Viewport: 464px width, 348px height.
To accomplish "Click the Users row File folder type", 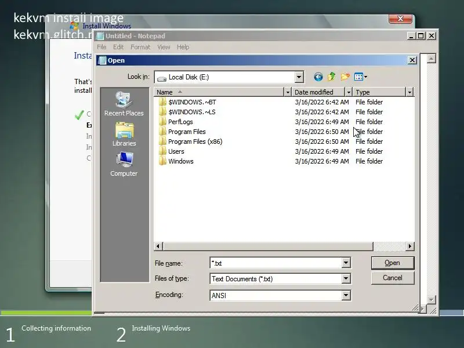I will [x=369, y=151].
